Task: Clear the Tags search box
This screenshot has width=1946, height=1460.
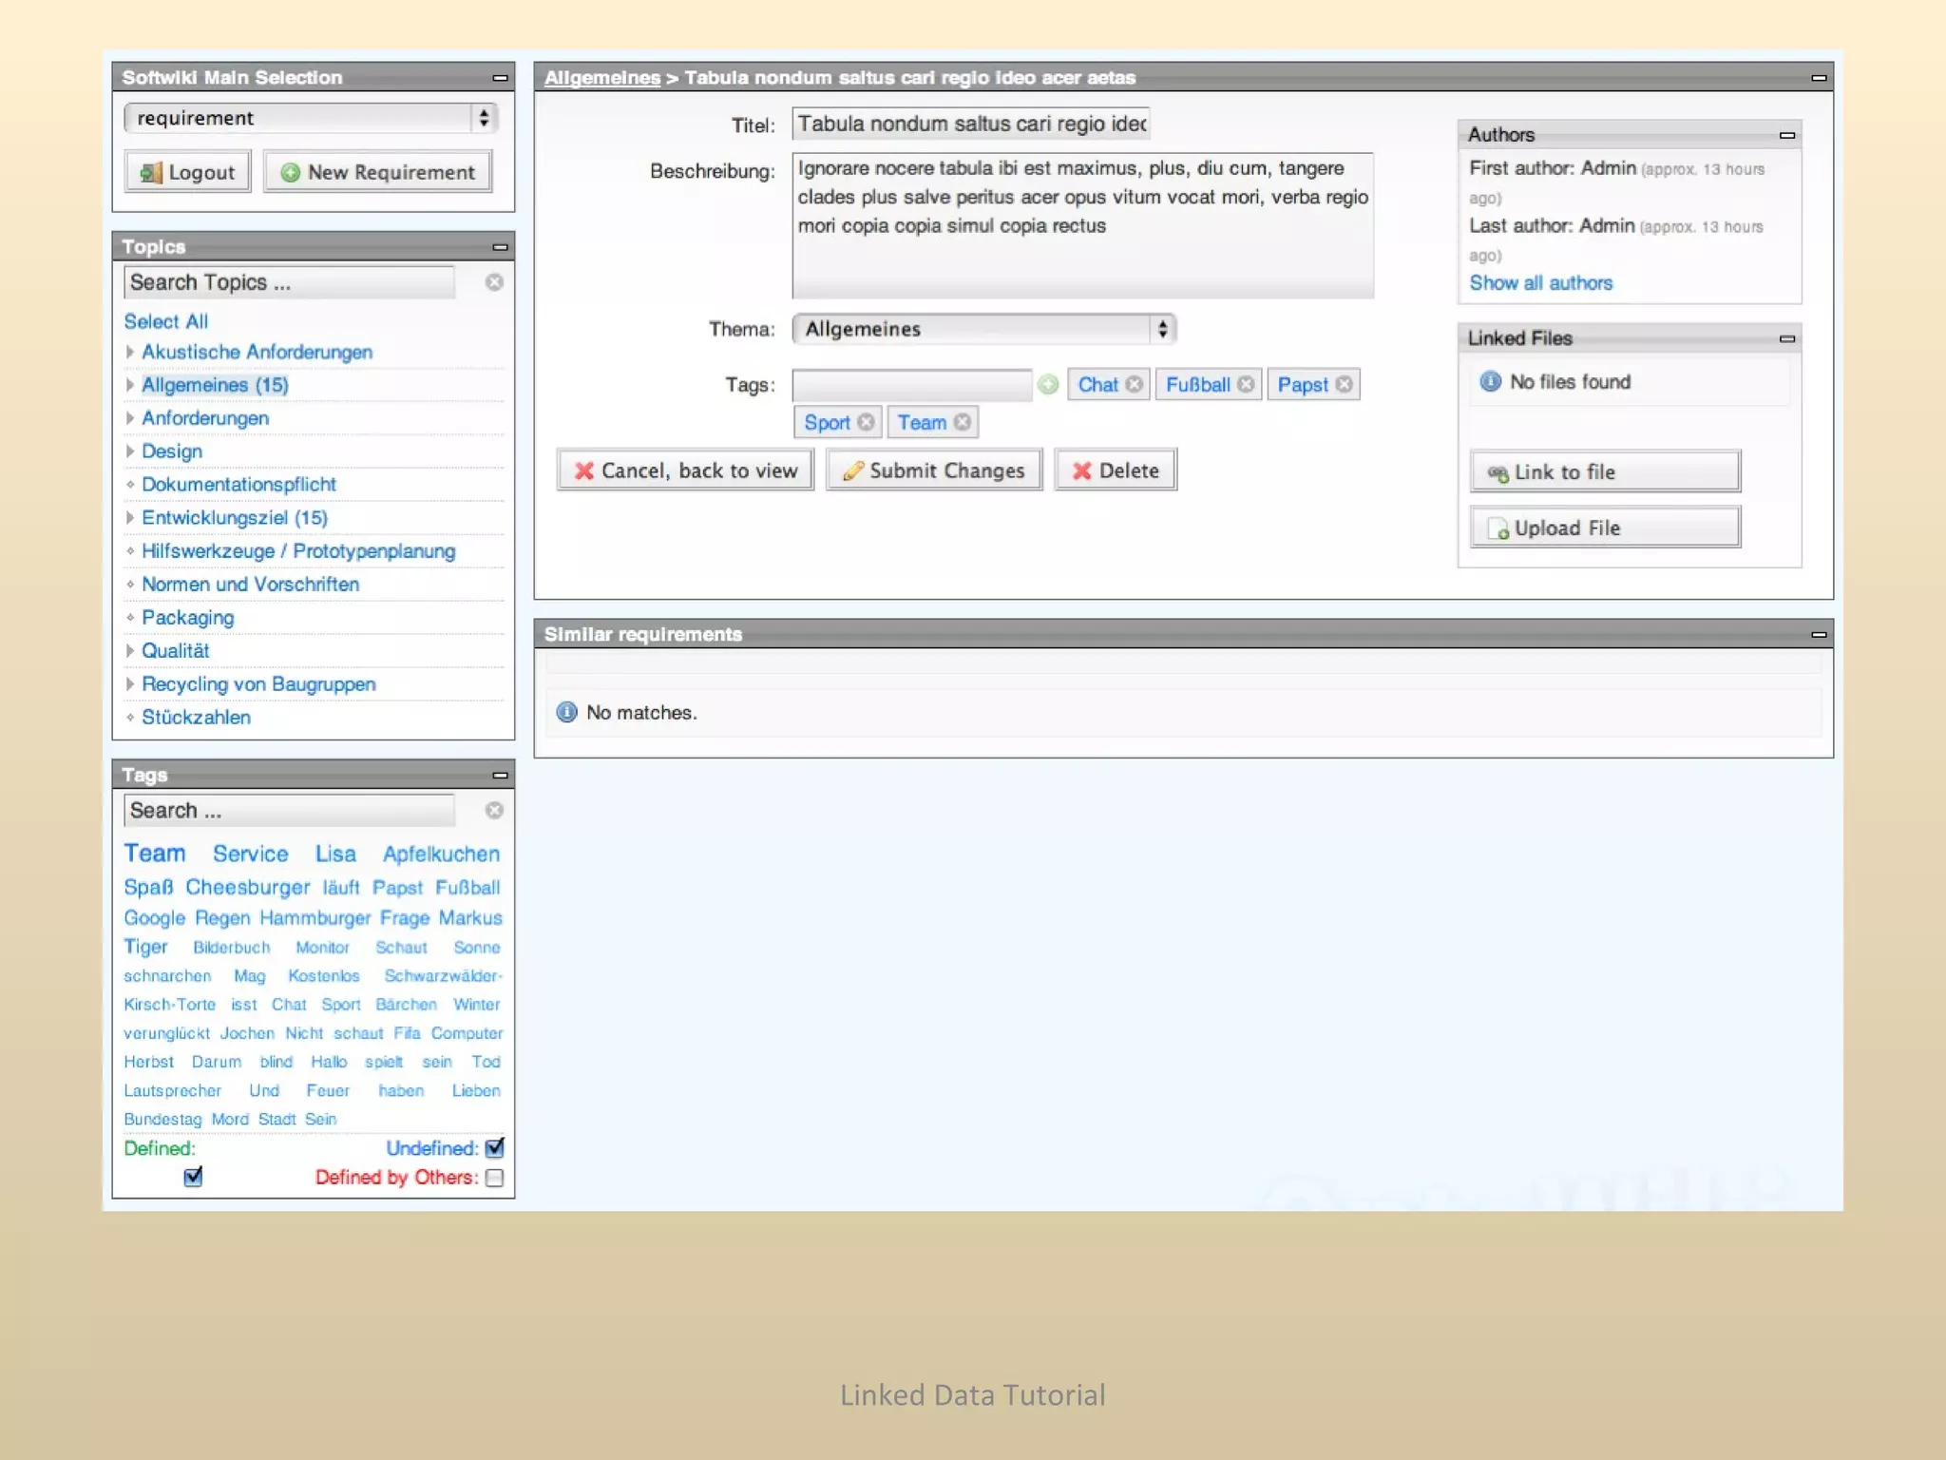Action: tap(494, 810)
